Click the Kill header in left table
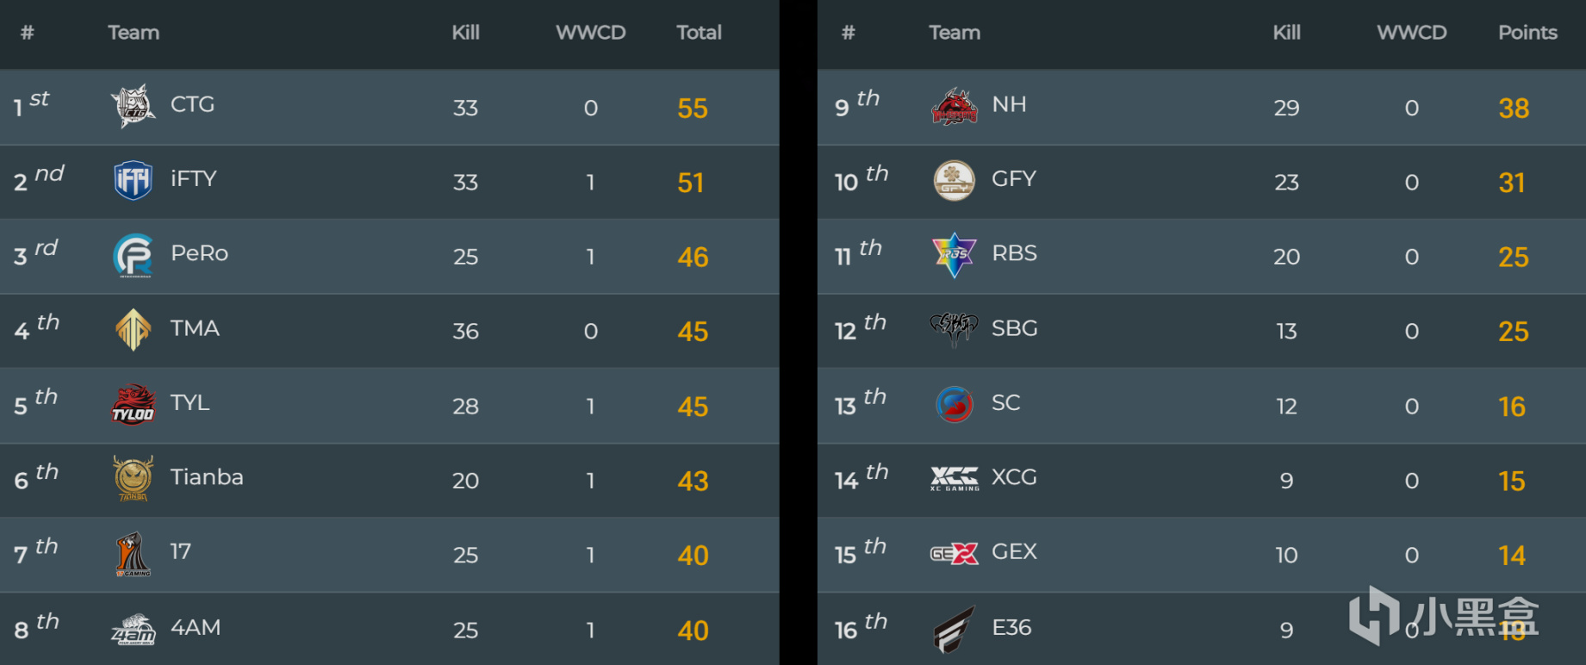The width and height of the screenshot is (1586, 665). point(465,33)
